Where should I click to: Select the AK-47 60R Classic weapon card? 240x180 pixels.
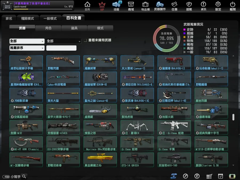tap(26, 144)
